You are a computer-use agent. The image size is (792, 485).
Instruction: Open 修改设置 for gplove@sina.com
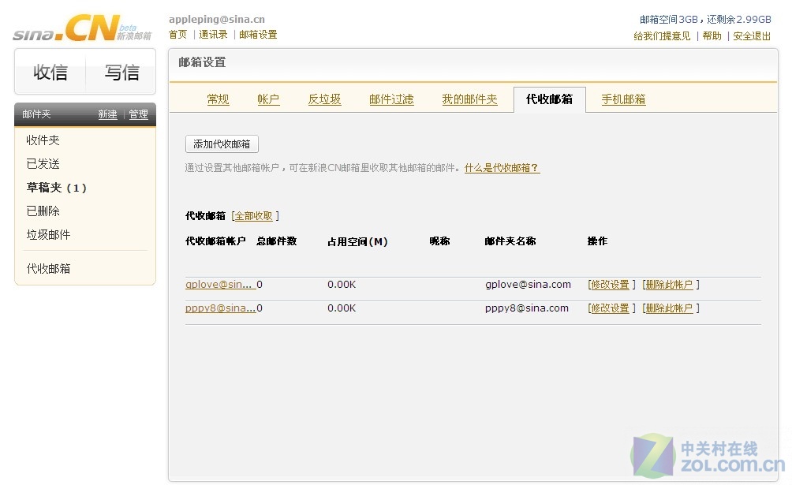(x=610, y=284)
